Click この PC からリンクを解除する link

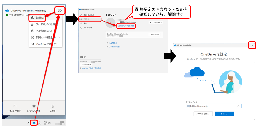(126, 26)
